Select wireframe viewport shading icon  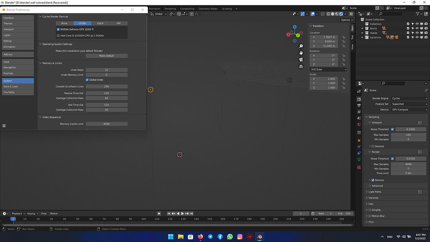coord(328,14)
